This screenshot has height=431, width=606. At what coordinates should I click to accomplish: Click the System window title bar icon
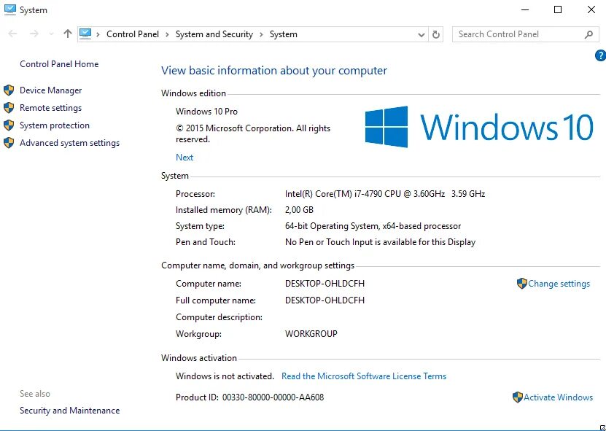coord(10,9)
